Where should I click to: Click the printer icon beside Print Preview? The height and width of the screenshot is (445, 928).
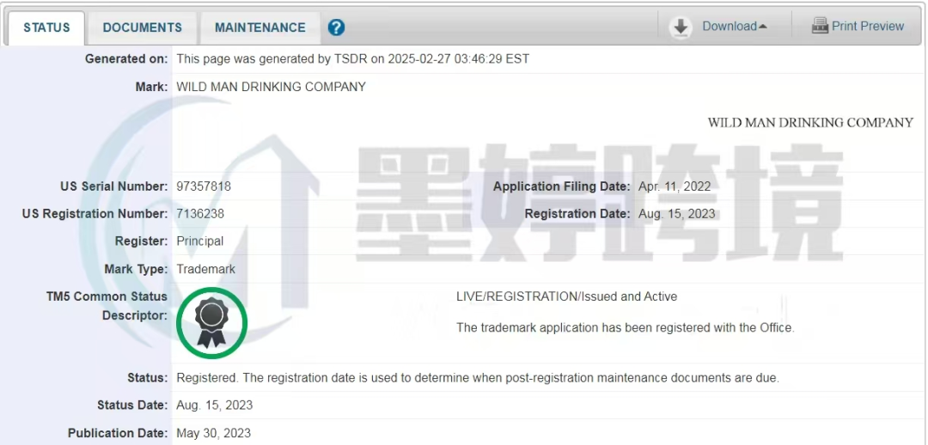(x=820, y=26)
